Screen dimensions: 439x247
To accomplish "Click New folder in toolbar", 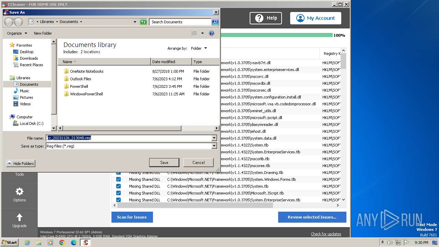I will (x=43, y=33).
